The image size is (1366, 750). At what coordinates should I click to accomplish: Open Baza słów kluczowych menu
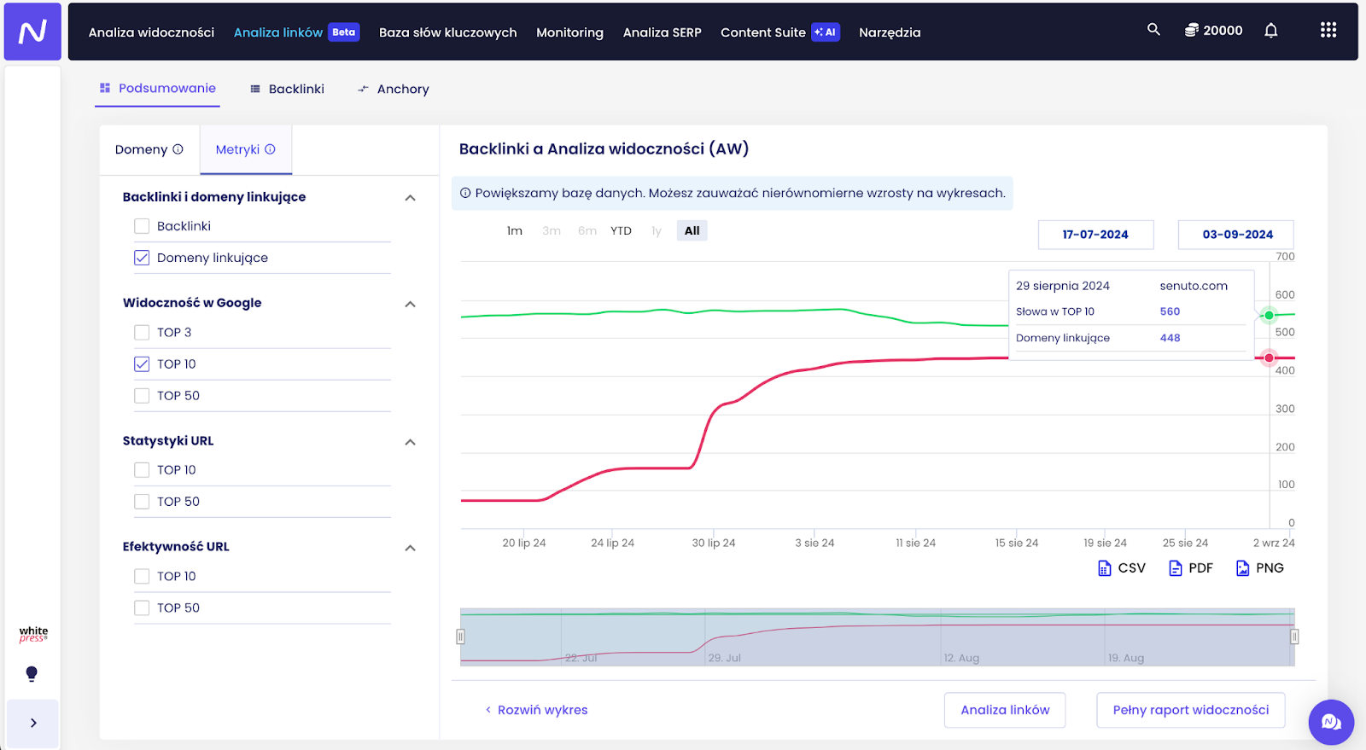click(x=447, y=32)
